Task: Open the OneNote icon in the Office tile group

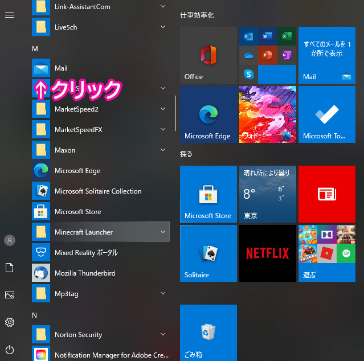Action: (287, 55)
